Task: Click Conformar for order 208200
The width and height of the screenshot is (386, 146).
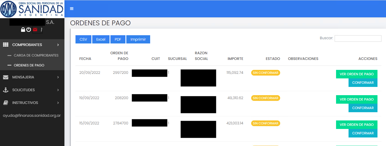Action: 363,108
